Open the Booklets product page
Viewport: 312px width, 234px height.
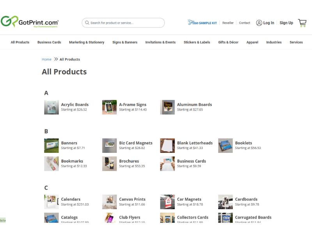pyautogui.click(x=244, y=143)
